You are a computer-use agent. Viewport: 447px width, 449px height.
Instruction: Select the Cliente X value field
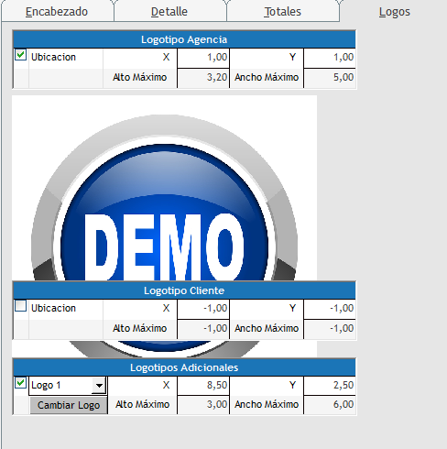coord(203,309)
